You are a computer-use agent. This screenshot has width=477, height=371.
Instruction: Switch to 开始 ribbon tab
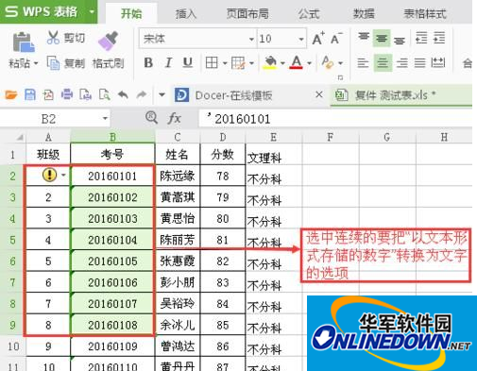click(131, 13)
